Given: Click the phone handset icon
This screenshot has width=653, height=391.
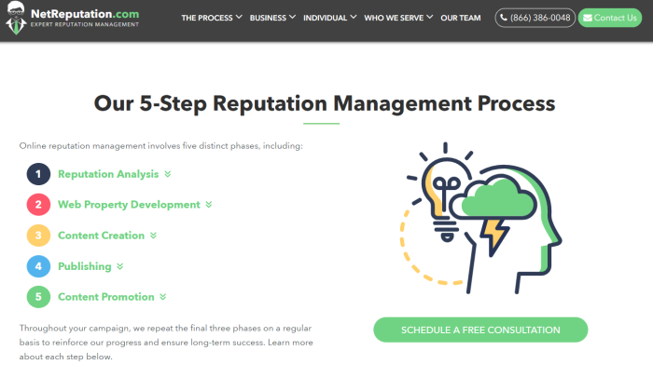Looking at the screenshot, I should 504,18.
